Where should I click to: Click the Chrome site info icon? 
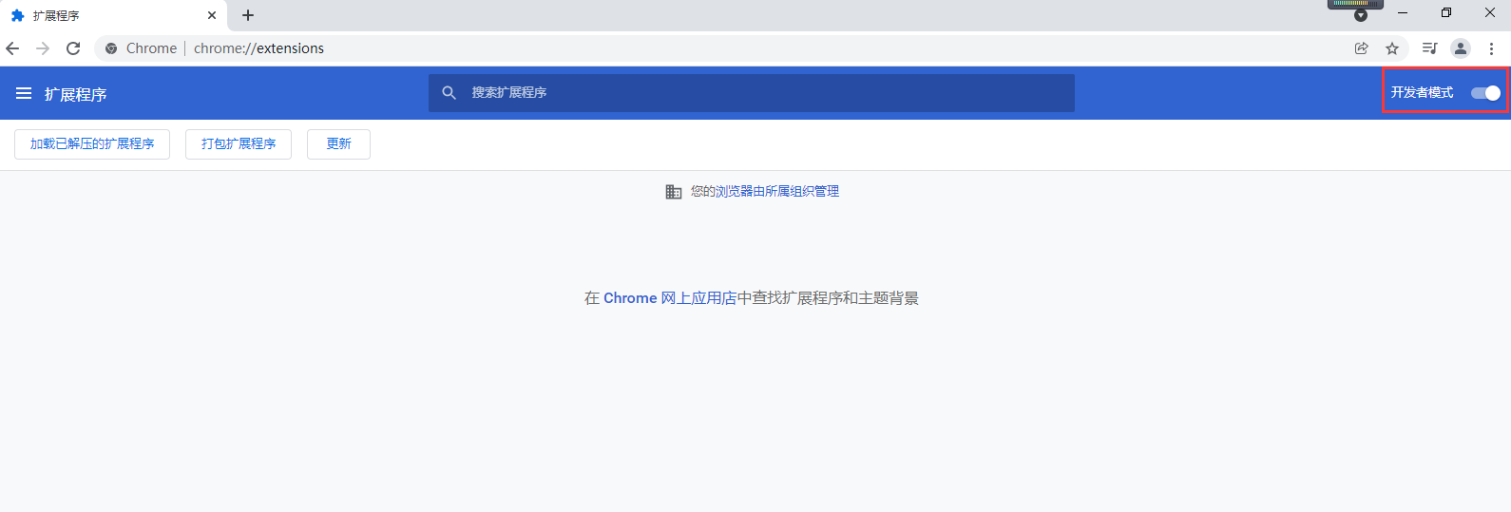(x=111, y=48)
